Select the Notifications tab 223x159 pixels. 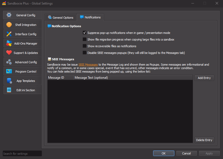(x=90, y=17)
